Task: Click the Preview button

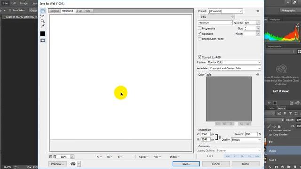Action: [x=57, y=164]
